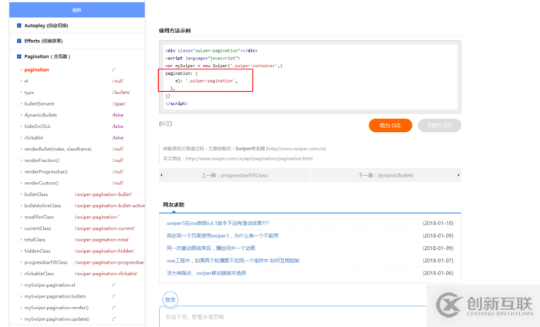Collapse the Pagination section icon
Screen dimensions: 540x327
[19, 56]
